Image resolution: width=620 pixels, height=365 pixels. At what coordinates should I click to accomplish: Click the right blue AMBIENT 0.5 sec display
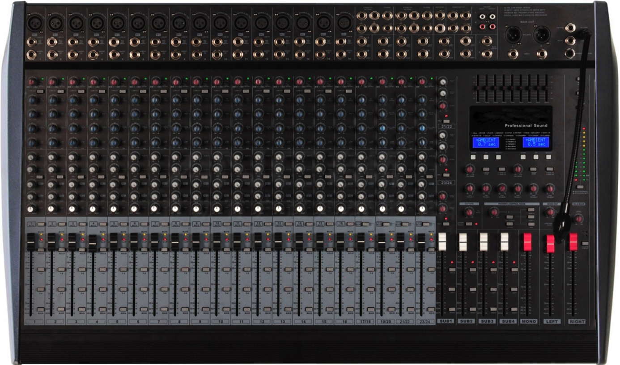point(535,142)
